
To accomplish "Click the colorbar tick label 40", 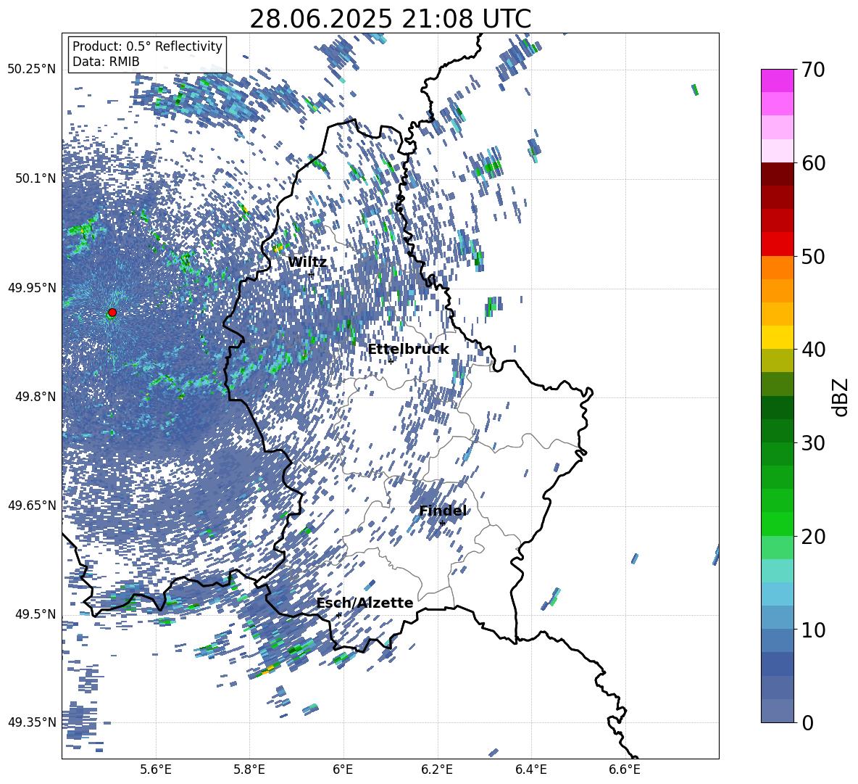I will 813,350.
